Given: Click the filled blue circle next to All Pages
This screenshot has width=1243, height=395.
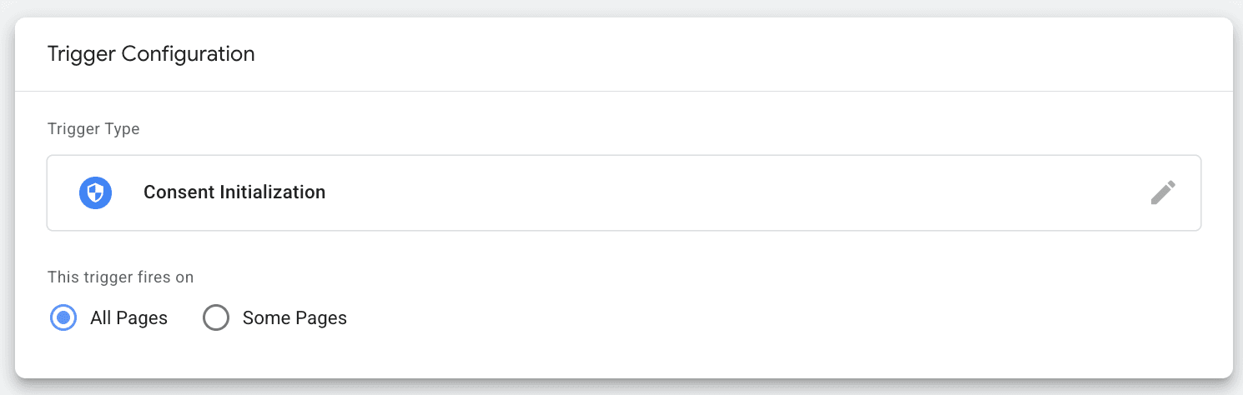Looking at the screenshot, I should 63,318.
